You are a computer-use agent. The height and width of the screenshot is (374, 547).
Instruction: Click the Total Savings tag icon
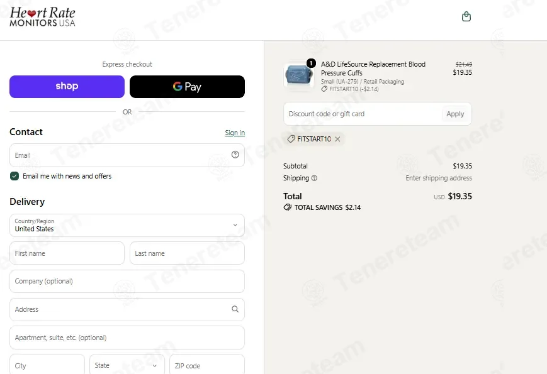tap(288, 207)
